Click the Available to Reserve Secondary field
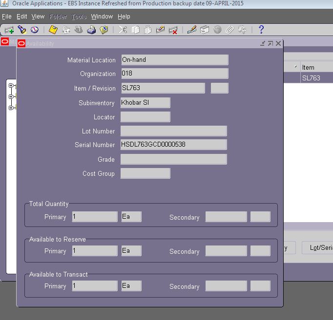The image size is (333, 320). (226, 251)
